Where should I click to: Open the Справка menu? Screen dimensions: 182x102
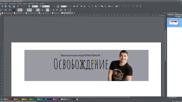[x=42, y=4]
